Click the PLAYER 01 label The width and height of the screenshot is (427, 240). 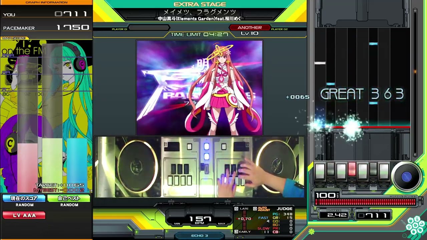coord(119,29)
